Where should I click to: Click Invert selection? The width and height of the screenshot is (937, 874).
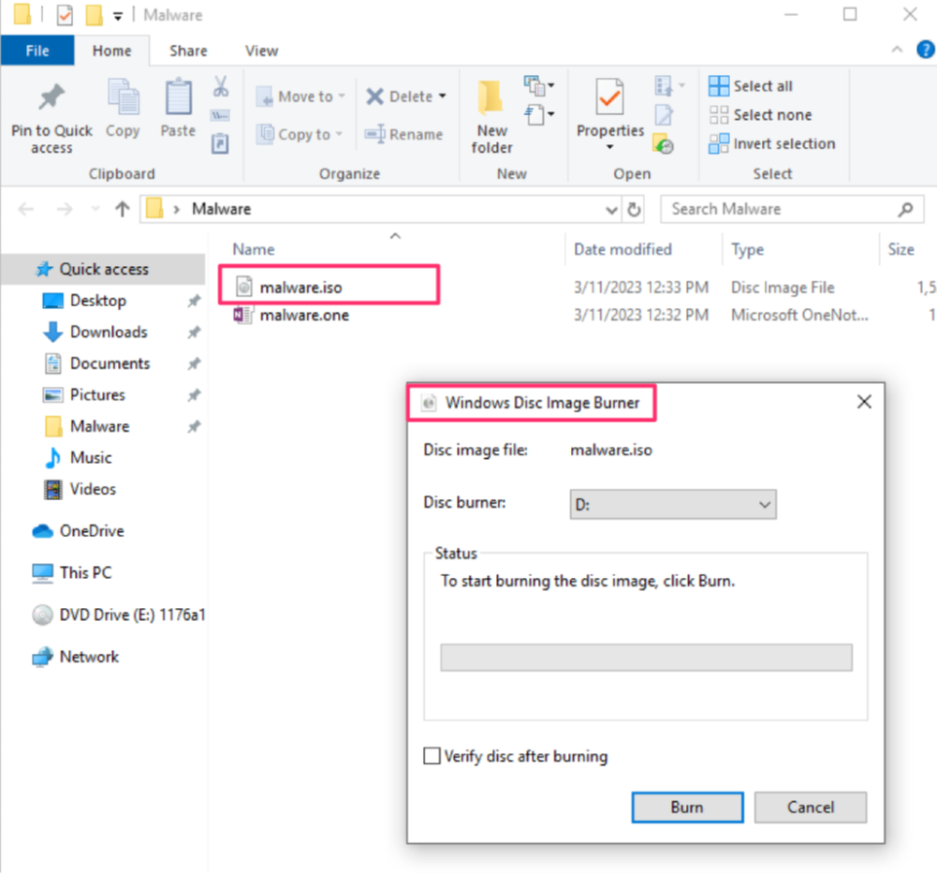(x=772, y=143)
